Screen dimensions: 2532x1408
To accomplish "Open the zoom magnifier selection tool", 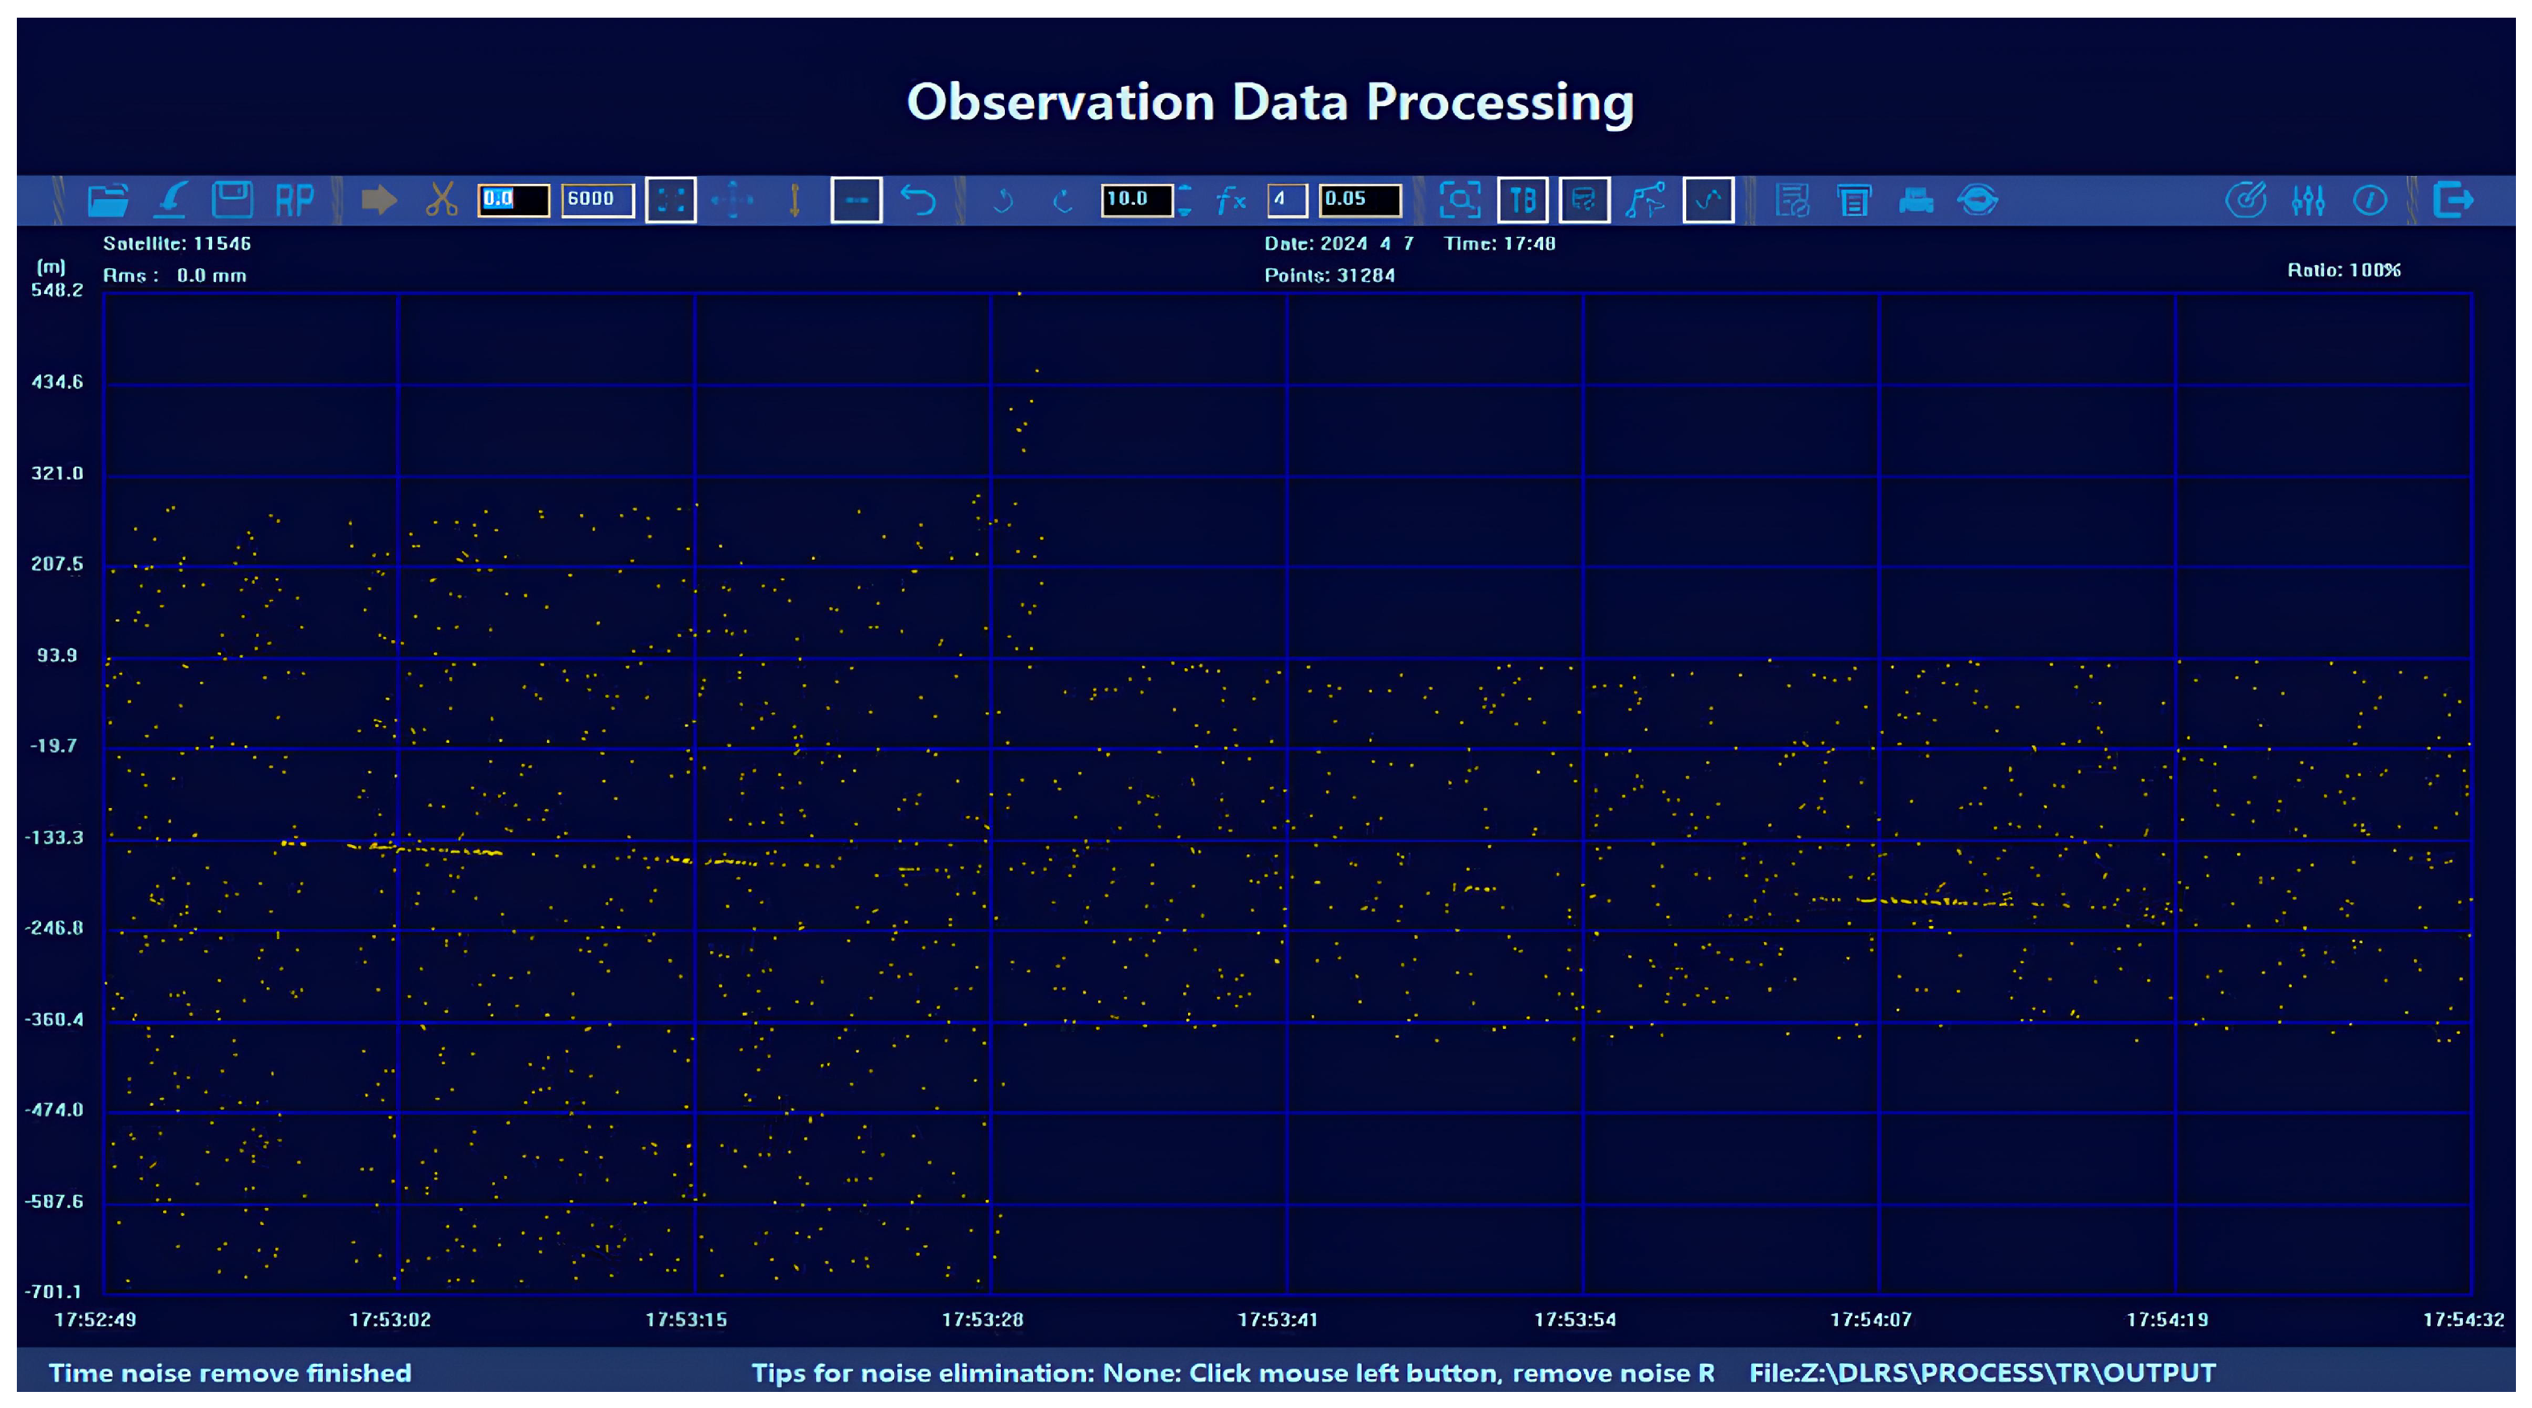I will [x=1460, y=201].
